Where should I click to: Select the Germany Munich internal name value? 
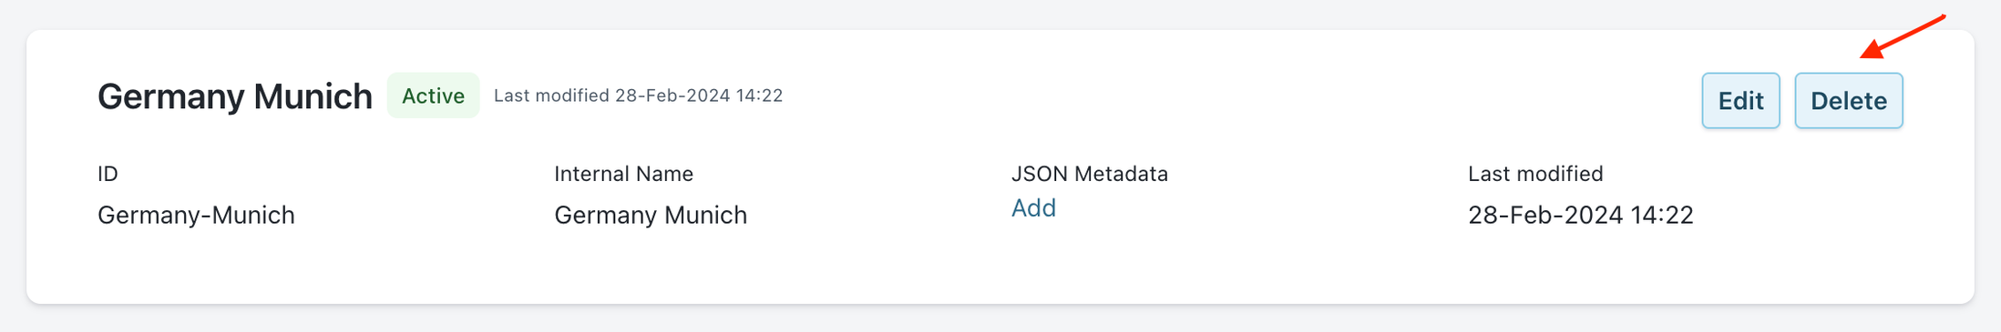pyautogui.click(x=651, y=216)
